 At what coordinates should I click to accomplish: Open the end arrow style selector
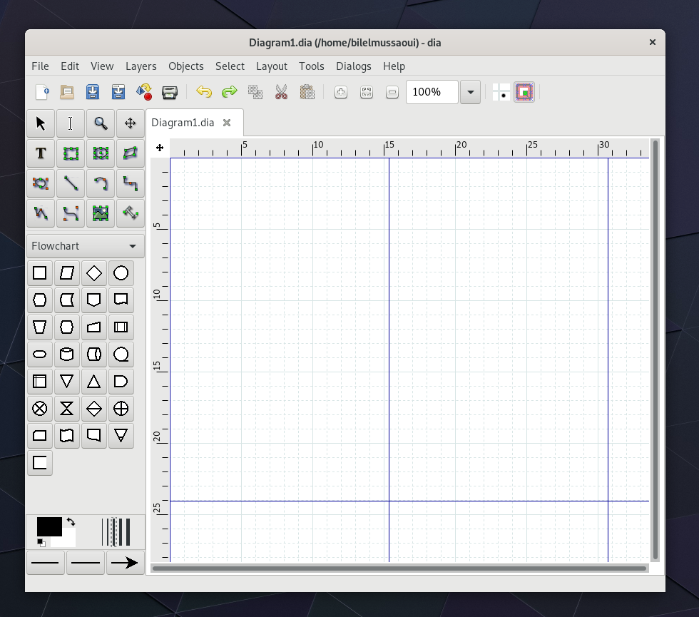coord(125,563)
